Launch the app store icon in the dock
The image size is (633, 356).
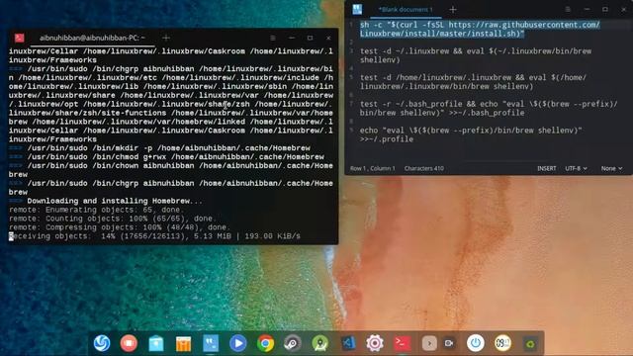[183, 343]
